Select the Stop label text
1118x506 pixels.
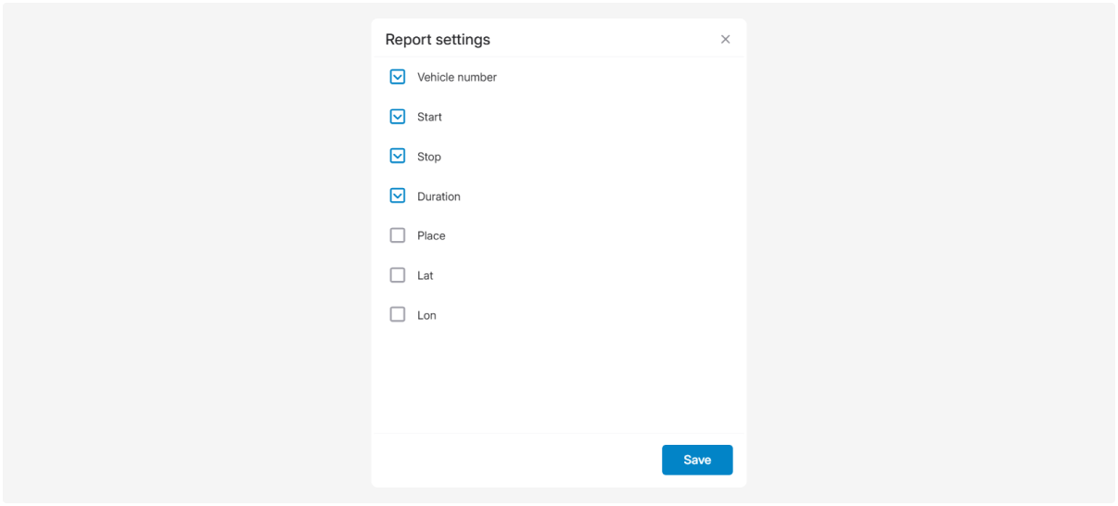428,158
